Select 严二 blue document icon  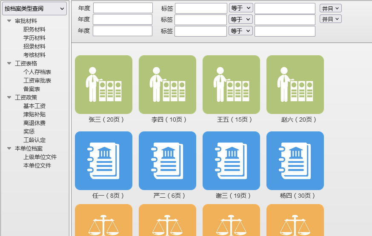(x=167, y=161)
